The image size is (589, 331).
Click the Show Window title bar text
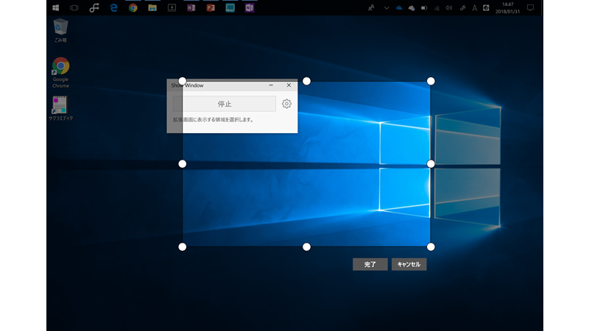(x=188, y=85)
